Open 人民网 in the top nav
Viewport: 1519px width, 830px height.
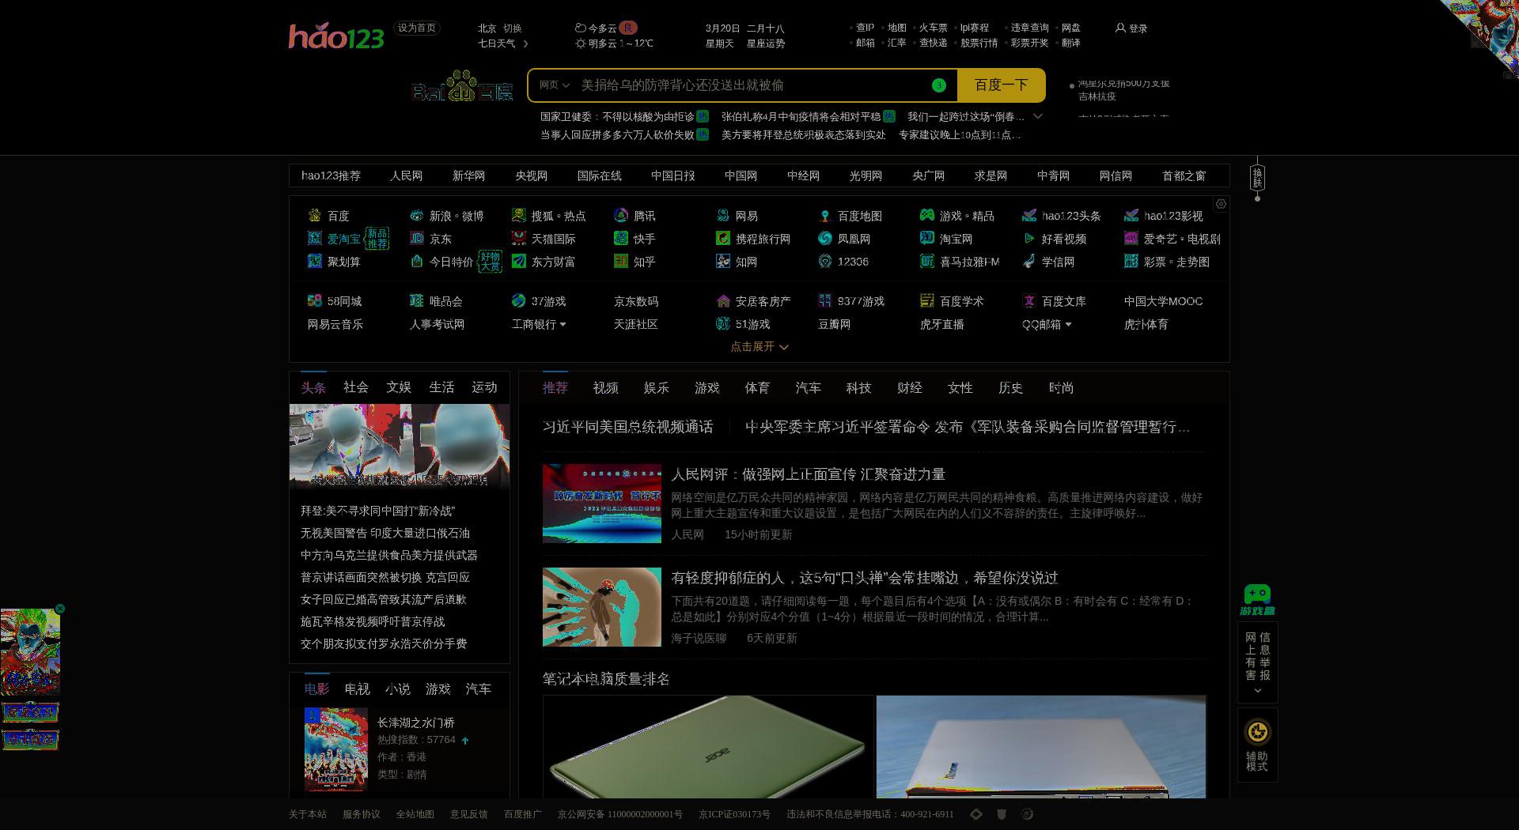coord(406,175)
